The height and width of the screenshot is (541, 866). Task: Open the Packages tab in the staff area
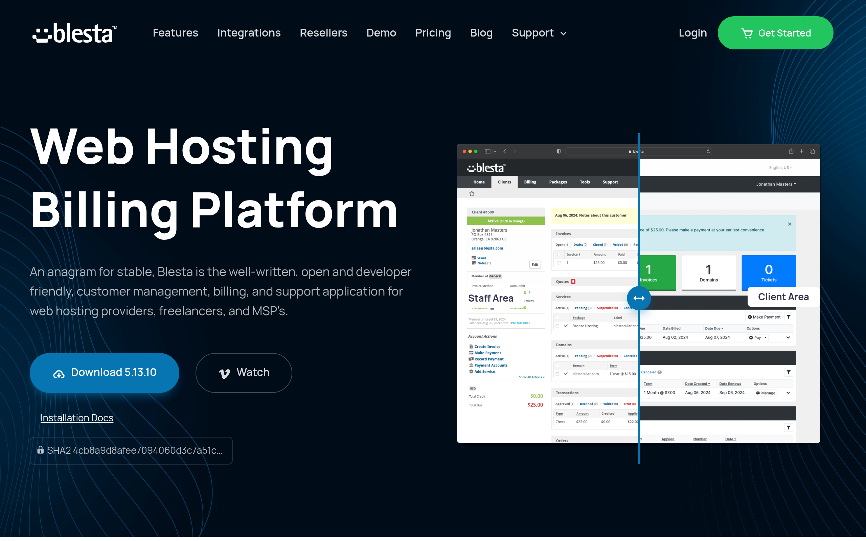click(558, 182)
